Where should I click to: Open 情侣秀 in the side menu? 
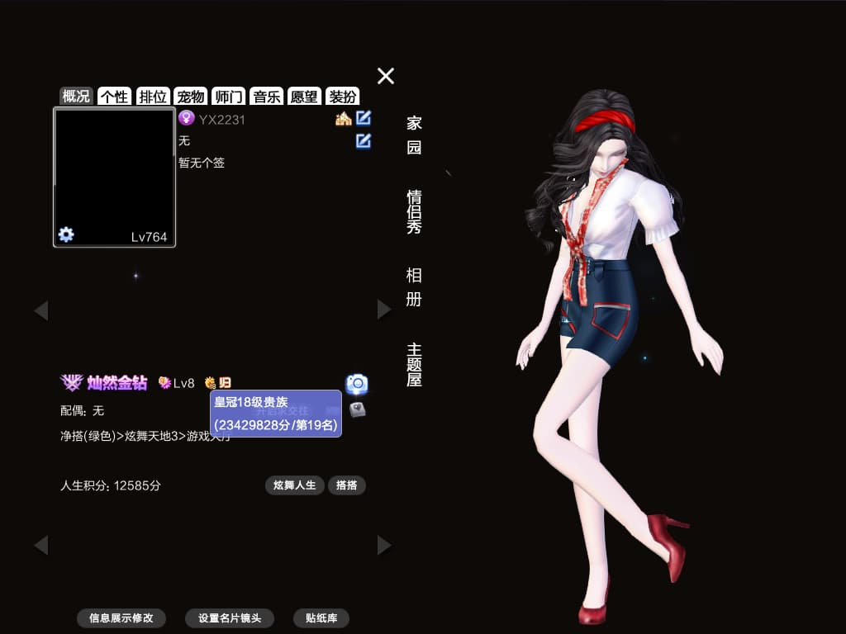click(x=414, y=211)
